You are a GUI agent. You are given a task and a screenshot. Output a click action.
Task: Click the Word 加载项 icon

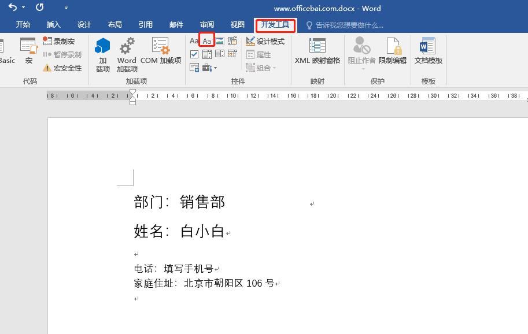pyautogui.click(x=126, y=54)
